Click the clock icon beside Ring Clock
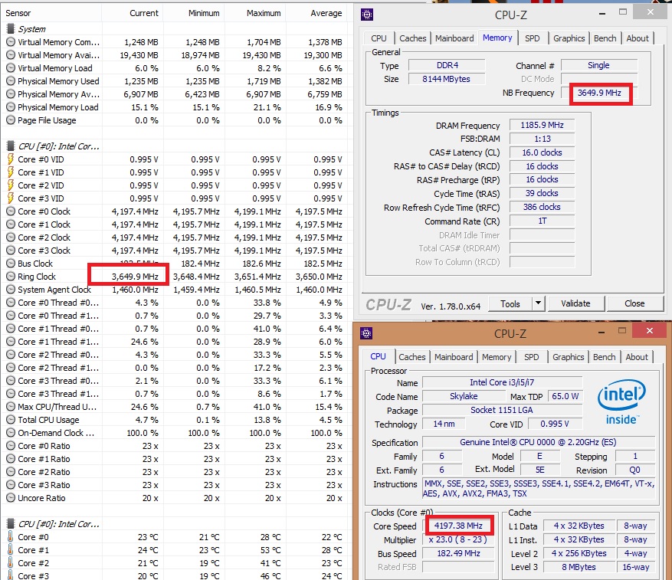The width and height of the screenshot is (672, 580). (10, 277)
